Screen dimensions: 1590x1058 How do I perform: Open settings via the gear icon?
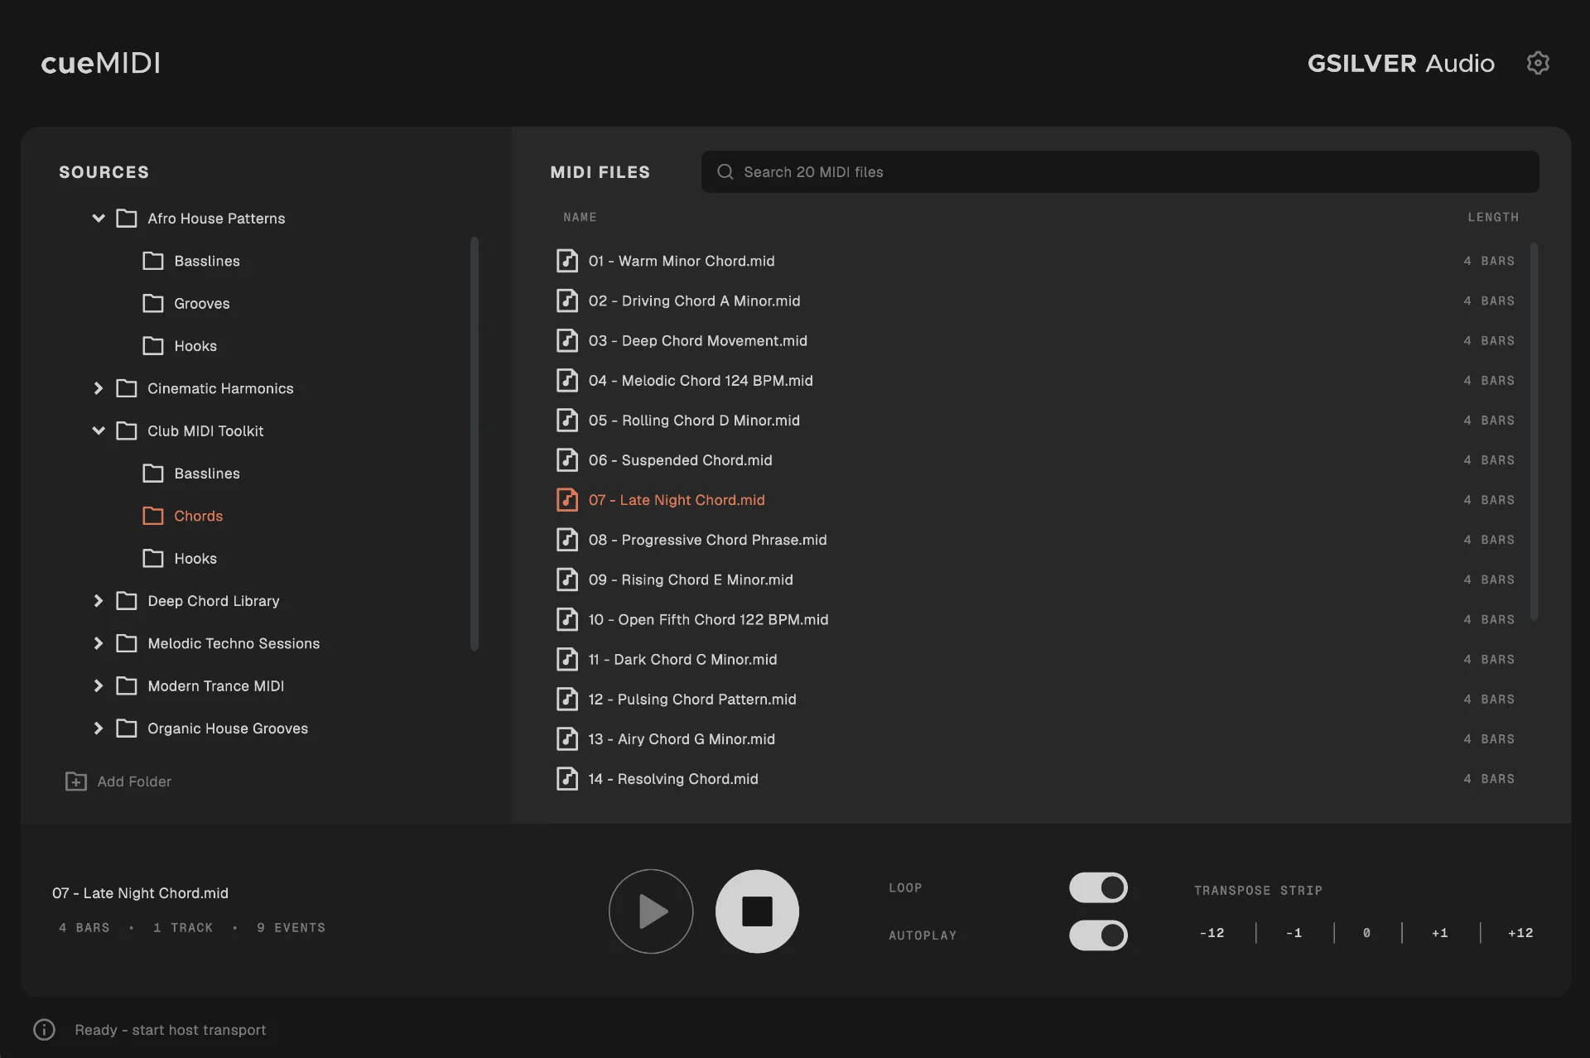pyautogui.click(x=1538, y=63)
